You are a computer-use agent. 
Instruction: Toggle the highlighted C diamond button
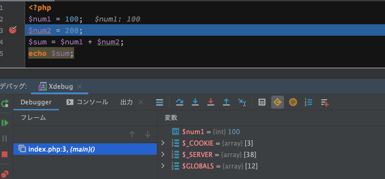278,102
